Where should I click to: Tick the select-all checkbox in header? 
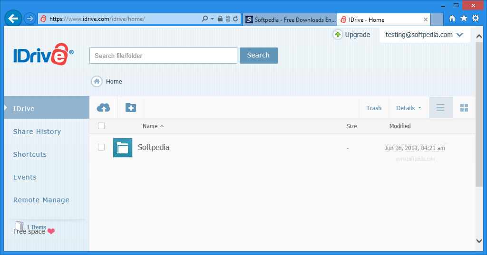(x=101, y=126)
